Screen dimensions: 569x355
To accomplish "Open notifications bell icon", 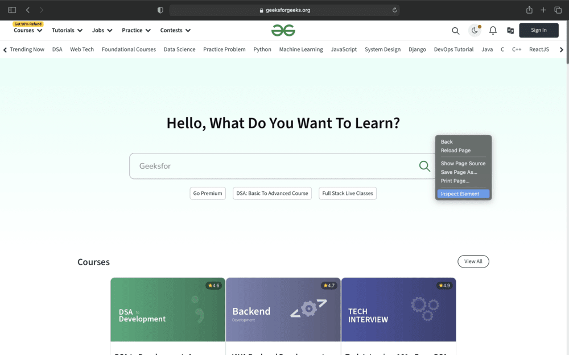I will click(493, 31).
